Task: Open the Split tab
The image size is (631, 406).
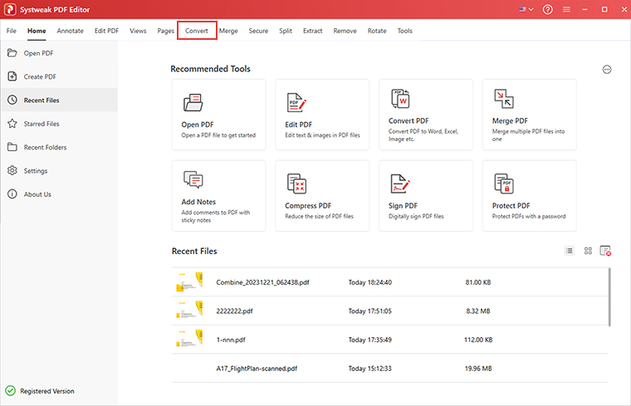Action: tap(286, 31)
